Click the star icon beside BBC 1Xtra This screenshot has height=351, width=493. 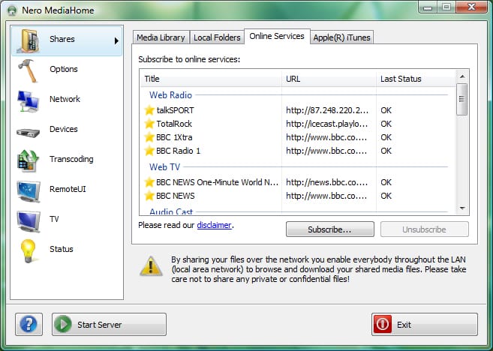coord(149,137)
